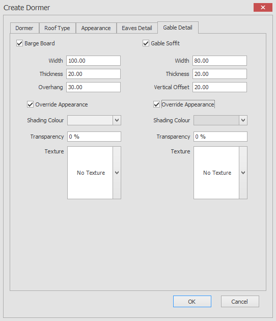276x321 pixels.
Task: Uncheck the Barge Board checkbox
Action: point(20,43)
